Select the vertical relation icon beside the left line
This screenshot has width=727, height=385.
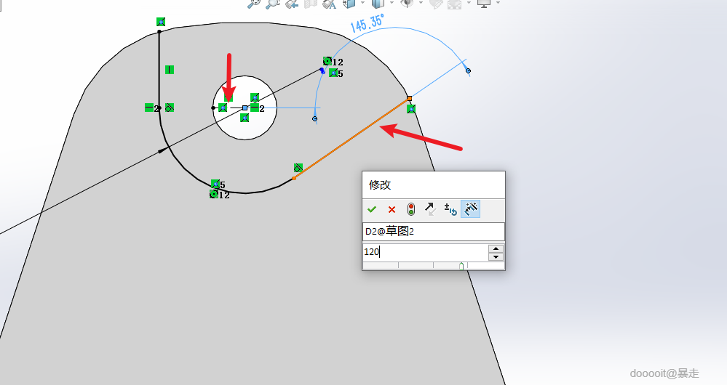click(170, 70)
